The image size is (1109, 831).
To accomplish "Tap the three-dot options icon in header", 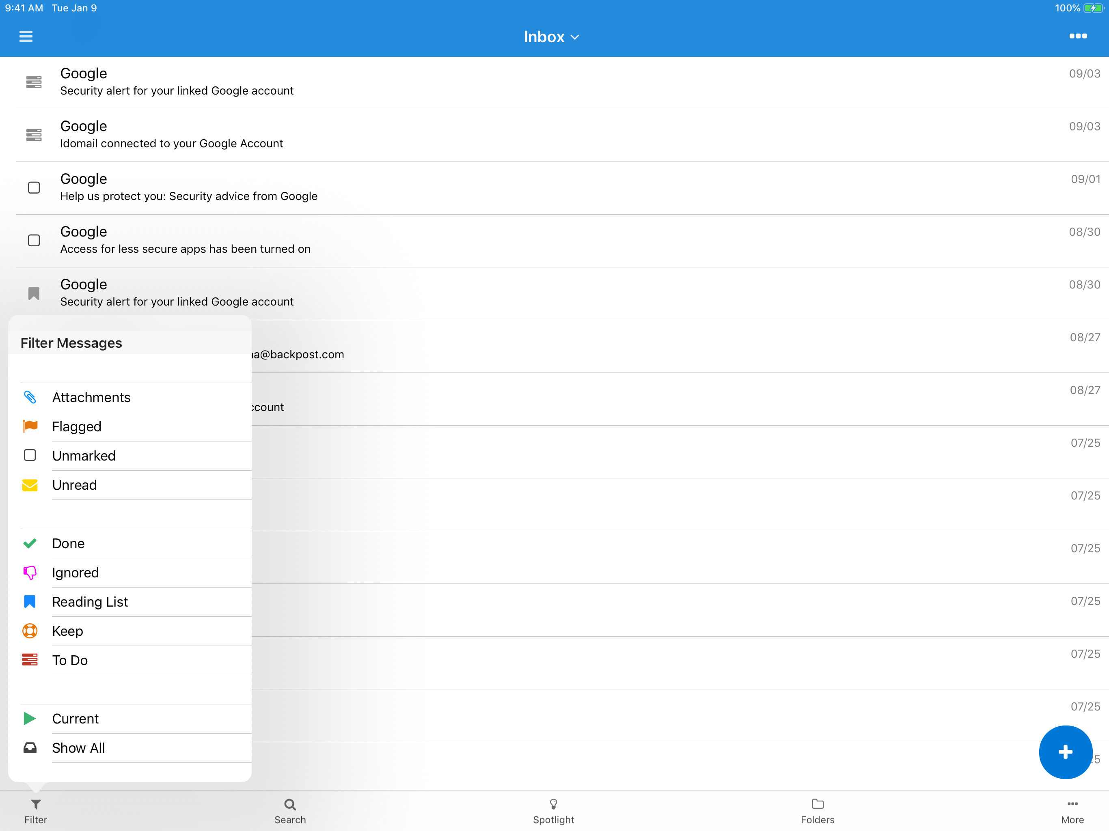I will point(1077,36).
